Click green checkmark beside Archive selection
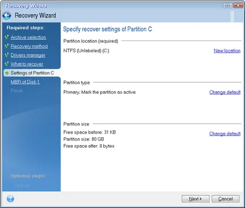Screen dimensions: 245x208 click(7, 37)
